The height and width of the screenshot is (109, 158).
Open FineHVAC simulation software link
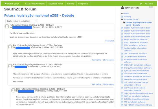(x=137, y=77)
